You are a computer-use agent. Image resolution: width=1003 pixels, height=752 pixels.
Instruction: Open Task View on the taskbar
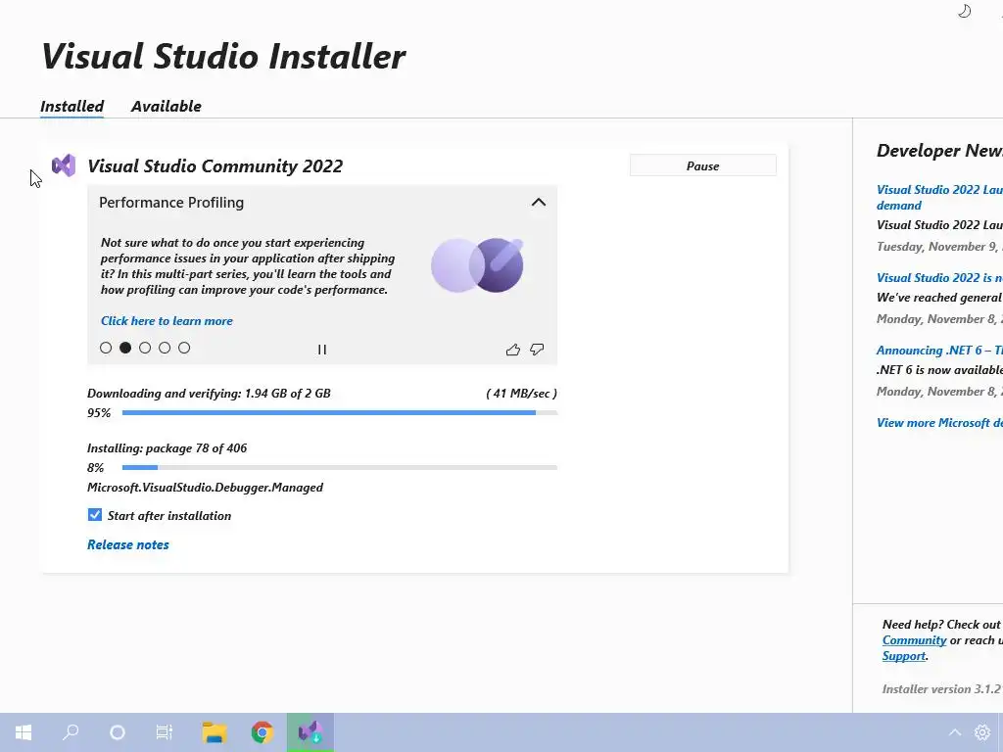165,732
